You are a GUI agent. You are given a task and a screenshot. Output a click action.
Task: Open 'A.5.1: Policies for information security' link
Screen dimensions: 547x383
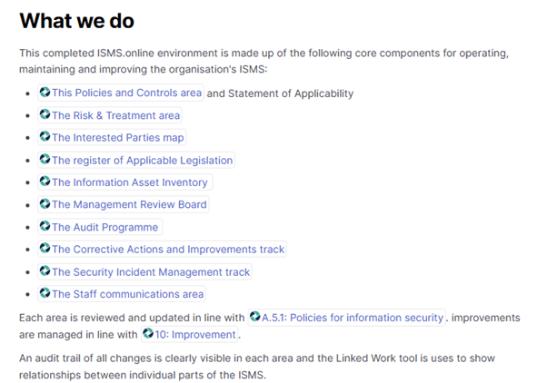pyautogui.click(x=347, y=318)
